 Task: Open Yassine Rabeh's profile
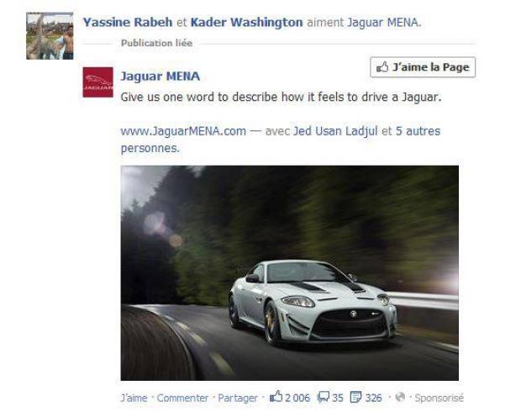tap(128, 22)
